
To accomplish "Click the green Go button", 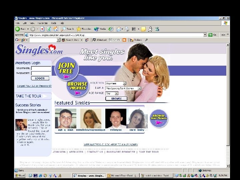I will (212, 35).
